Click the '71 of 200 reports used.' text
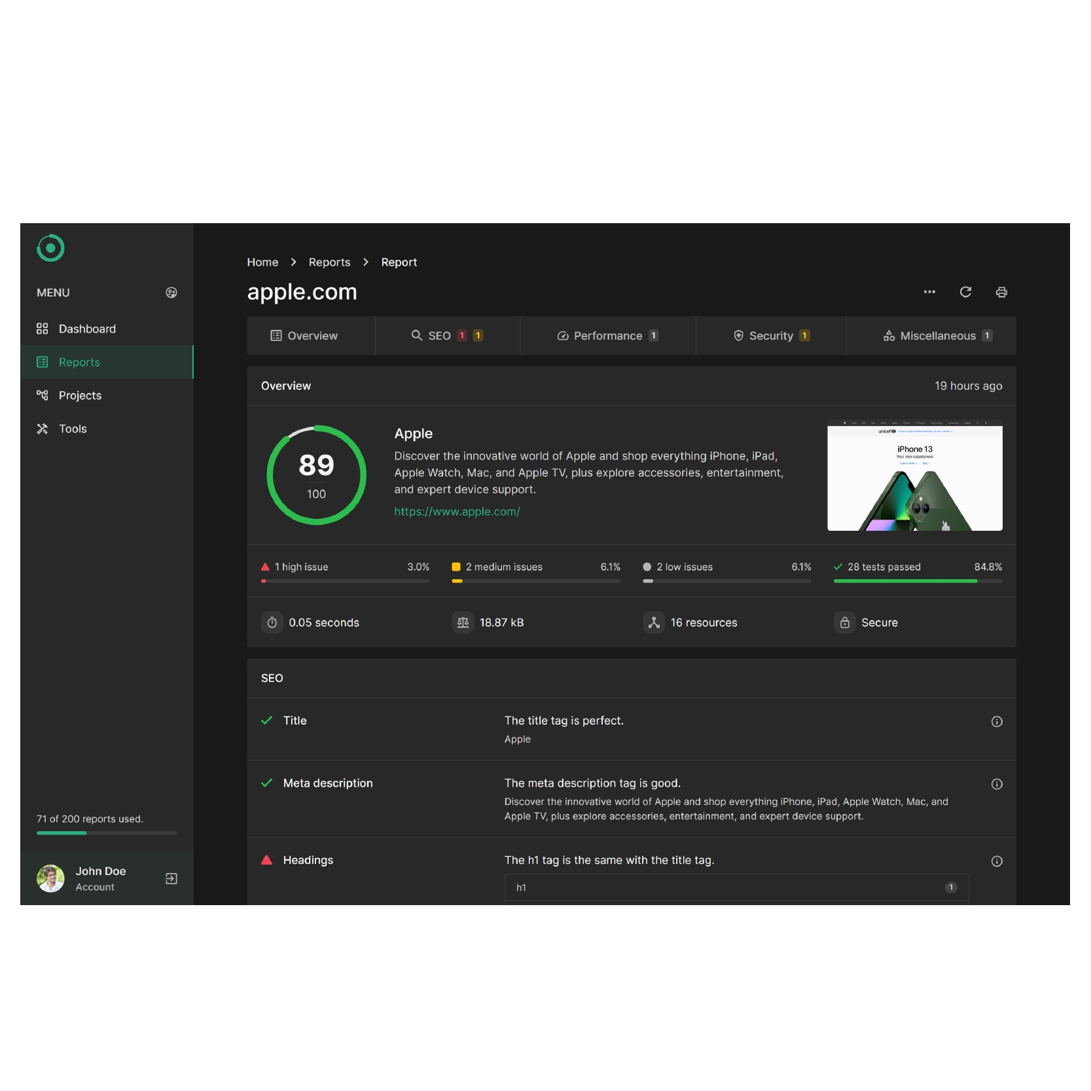 (90, 819)
